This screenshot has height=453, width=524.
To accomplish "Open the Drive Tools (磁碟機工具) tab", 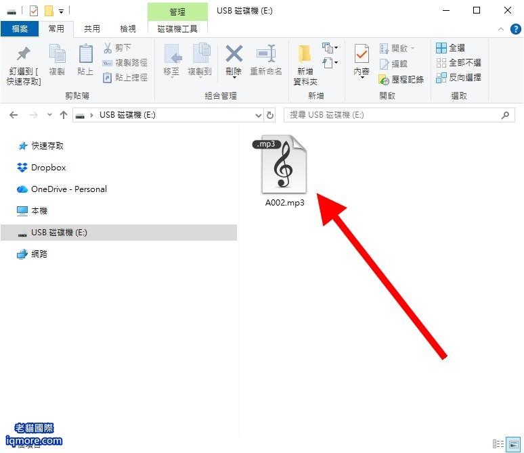I will pyautogui.click(x=177, y=29).
